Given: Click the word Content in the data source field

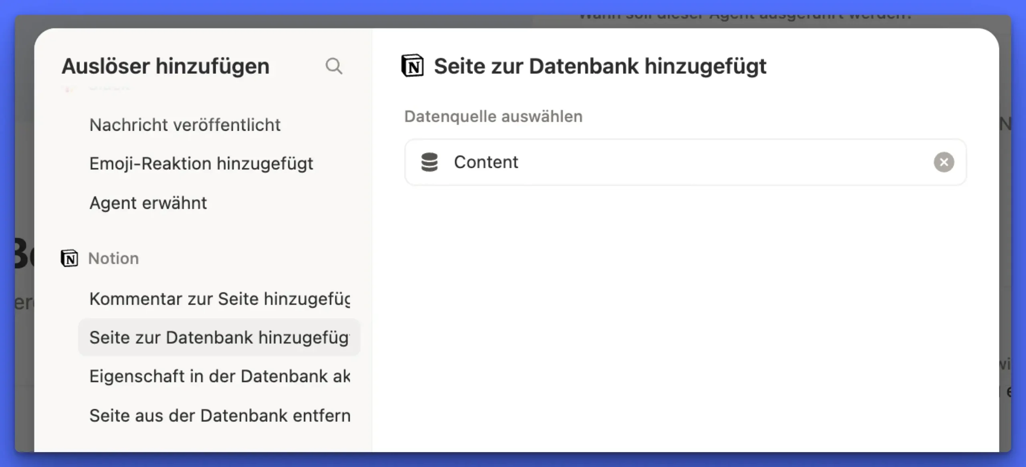Looking at the screenshot, I should pos(486,162).
